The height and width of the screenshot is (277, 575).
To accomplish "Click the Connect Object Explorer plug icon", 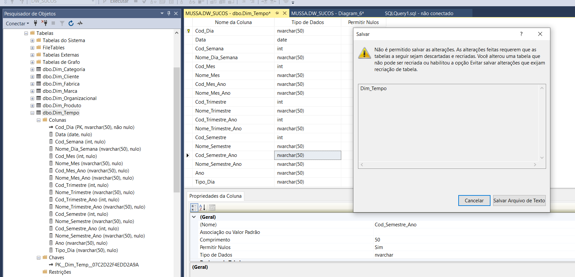I will tap(36, 23).
